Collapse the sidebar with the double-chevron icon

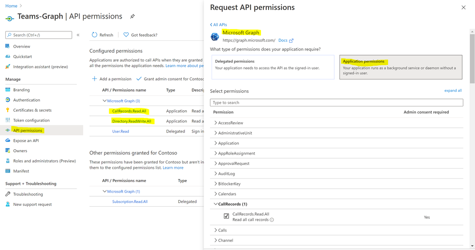click(78, 35)
